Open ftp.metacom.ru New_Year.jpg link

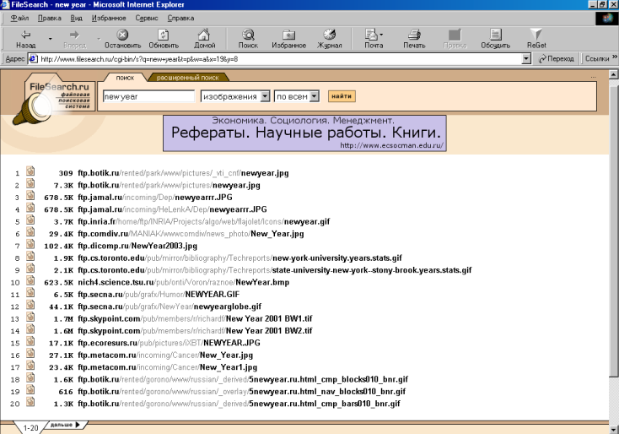[165, 355]
